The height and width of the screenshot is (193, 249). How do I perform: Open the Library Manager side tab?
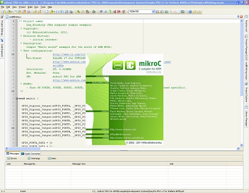pyautogui.click(x=247, y=116)
